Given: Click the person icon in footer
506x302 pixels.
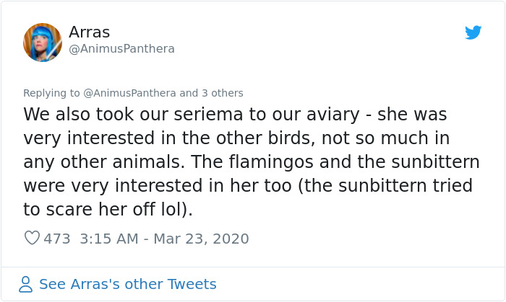Looking at the screenshot, I should coord(27,284).
